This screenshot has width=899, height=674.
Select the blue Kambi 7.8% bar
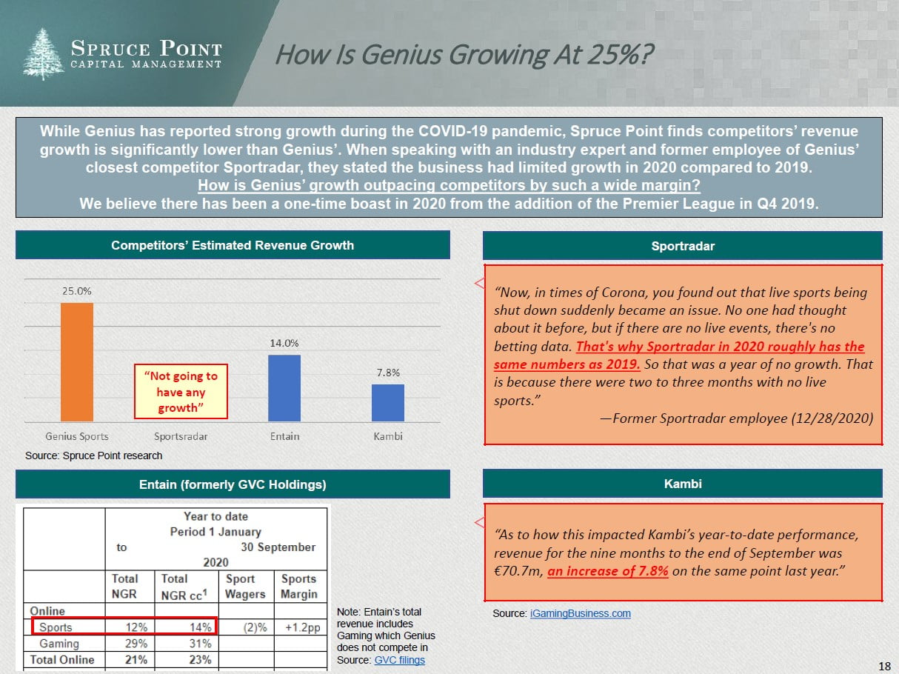(387, 402)
